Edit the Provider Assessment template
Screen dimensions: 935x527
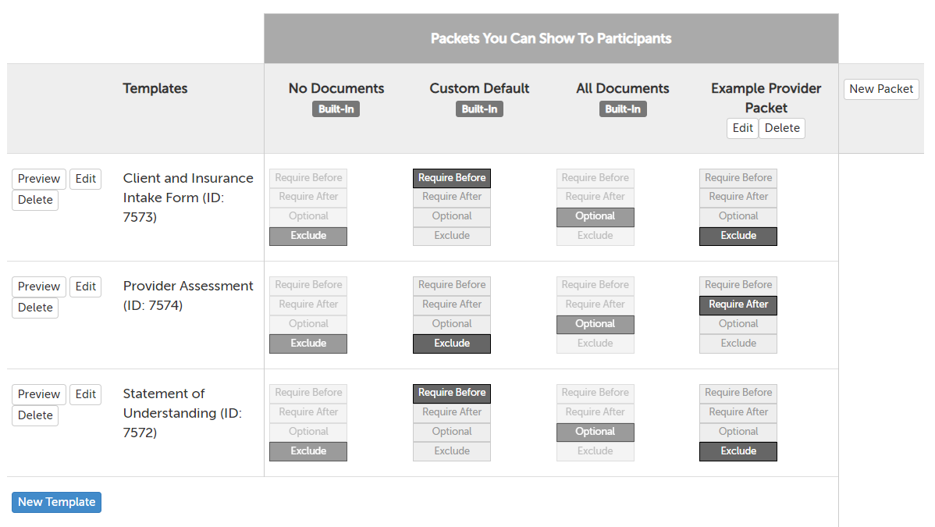pyautogui.click(x=86, y=287)
